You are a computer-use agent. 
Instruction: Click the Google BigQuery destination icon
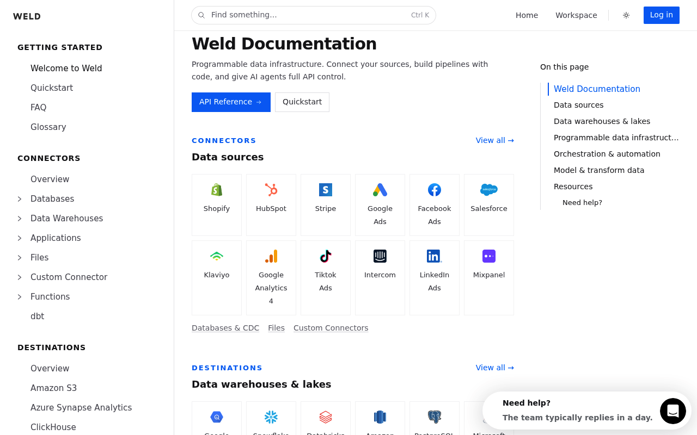coord(217,417)
